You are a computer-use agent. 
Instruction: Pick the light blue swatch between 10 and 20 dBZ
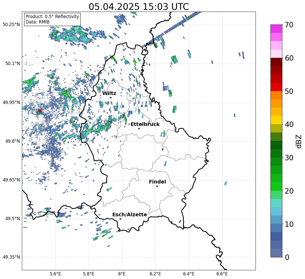[x=276, y=211]
